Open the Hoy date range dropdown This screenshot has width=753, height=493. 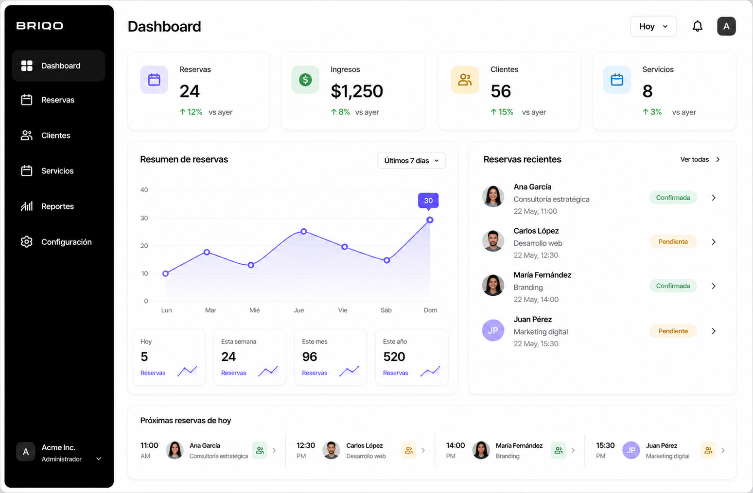pos(653,26)
